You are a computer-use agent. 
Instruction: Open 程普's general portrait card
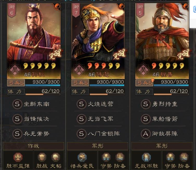pyautogui.click(x=162, y=41)
